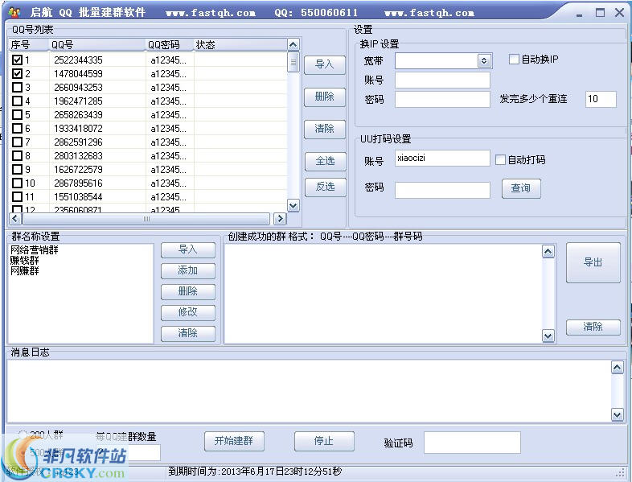Viewport: 632px width, 482px height.
Task: Click created-groups box up scroll arrow
Action: coord(548,252)
